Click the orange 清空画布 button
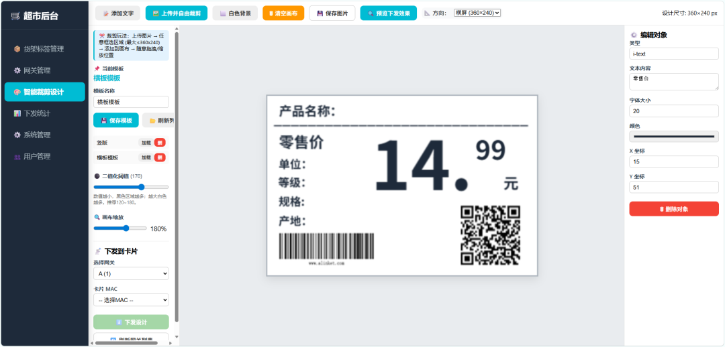725x347 pixels. click(x=283, y=13)
